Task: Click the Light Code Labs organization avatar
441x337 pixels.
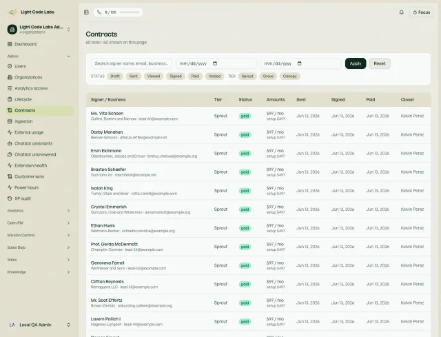Action: [x=12, y=29]
